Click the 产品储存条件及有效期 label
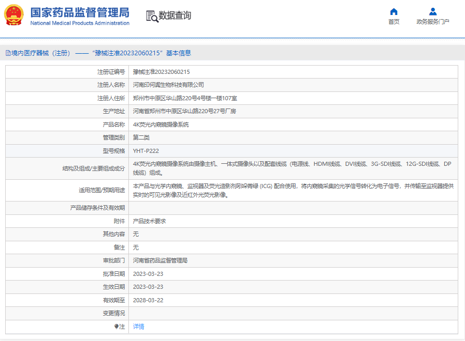The image size is (465, 341). [x=97, y=208]
